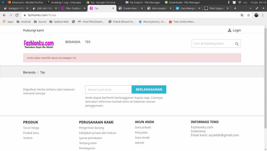Open the Data pribadi link
Screen dimensions: 267x151
[x=143, y=127]
